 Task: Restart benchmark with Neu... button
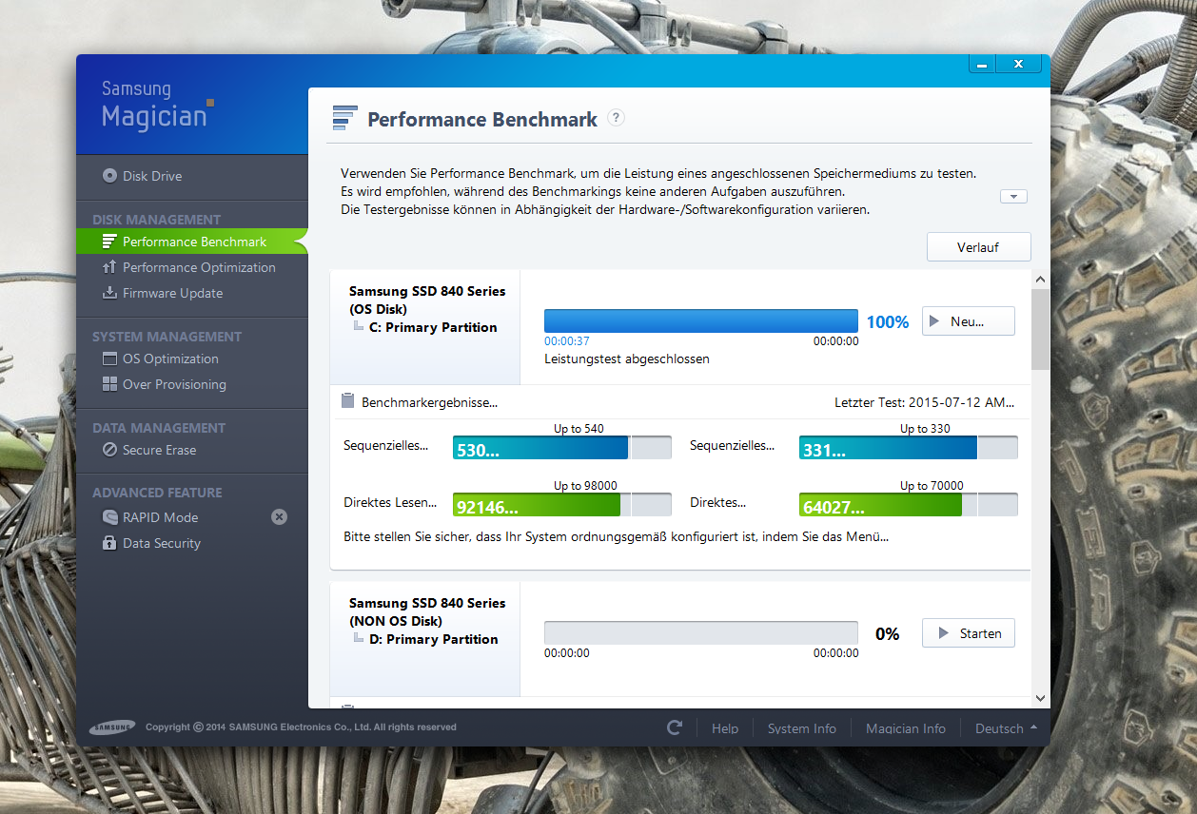point(969,321)
